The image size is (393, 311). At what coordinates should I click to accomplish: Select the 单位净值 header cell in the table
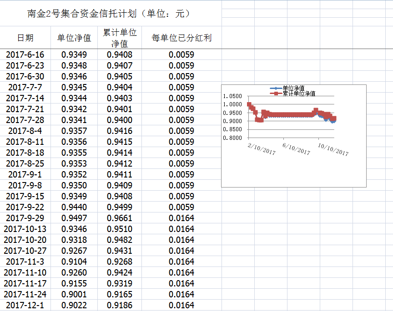coord(74,38)
